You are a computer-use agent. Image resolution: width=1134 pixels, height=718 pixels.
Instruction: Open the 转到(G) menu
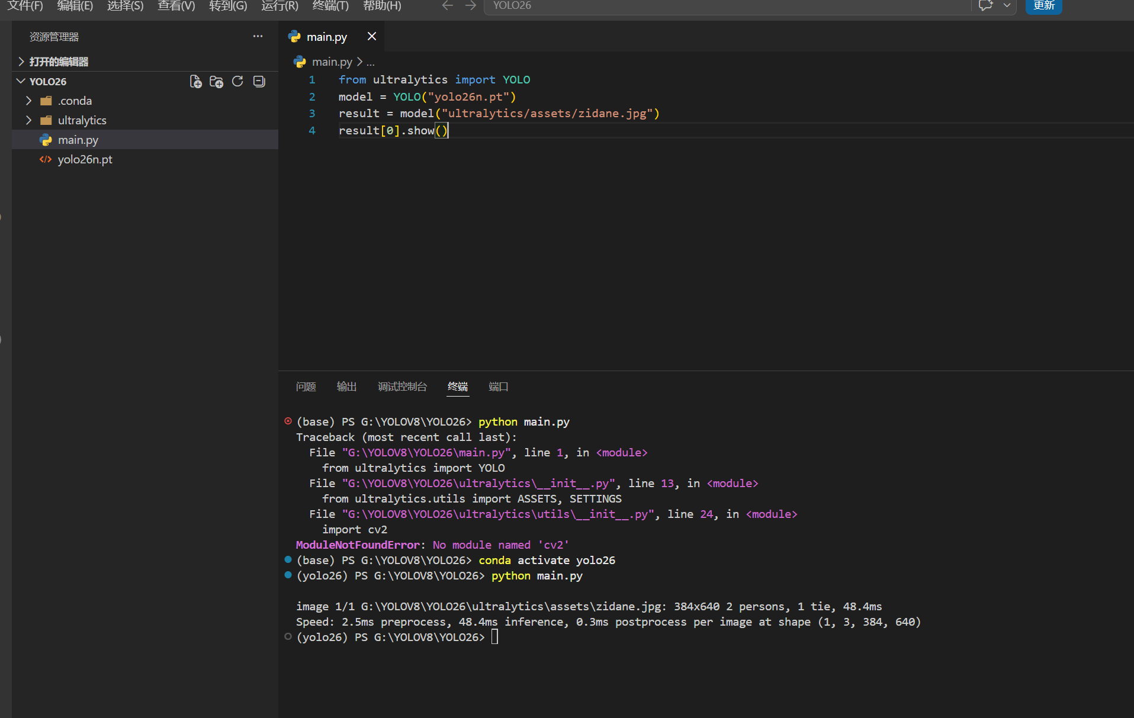tap(228, 6)
